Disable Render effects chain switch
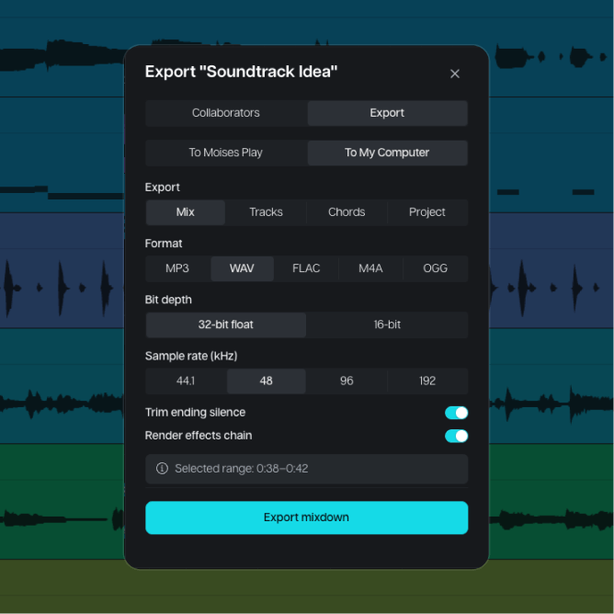 456,436
